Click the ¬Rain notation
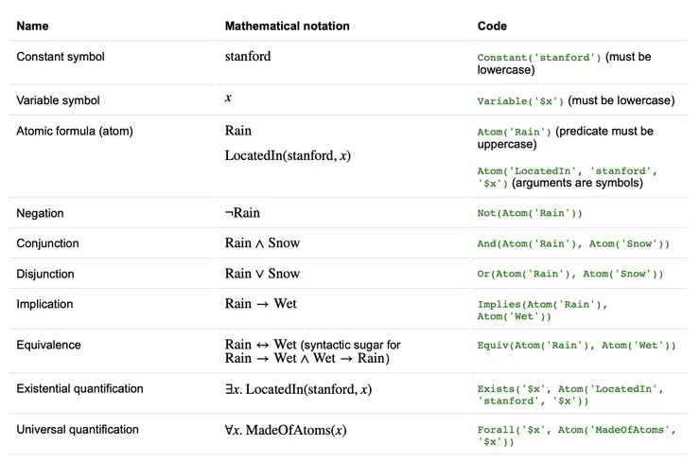Screen dimensions: 700x464 (x=242, y=213)
